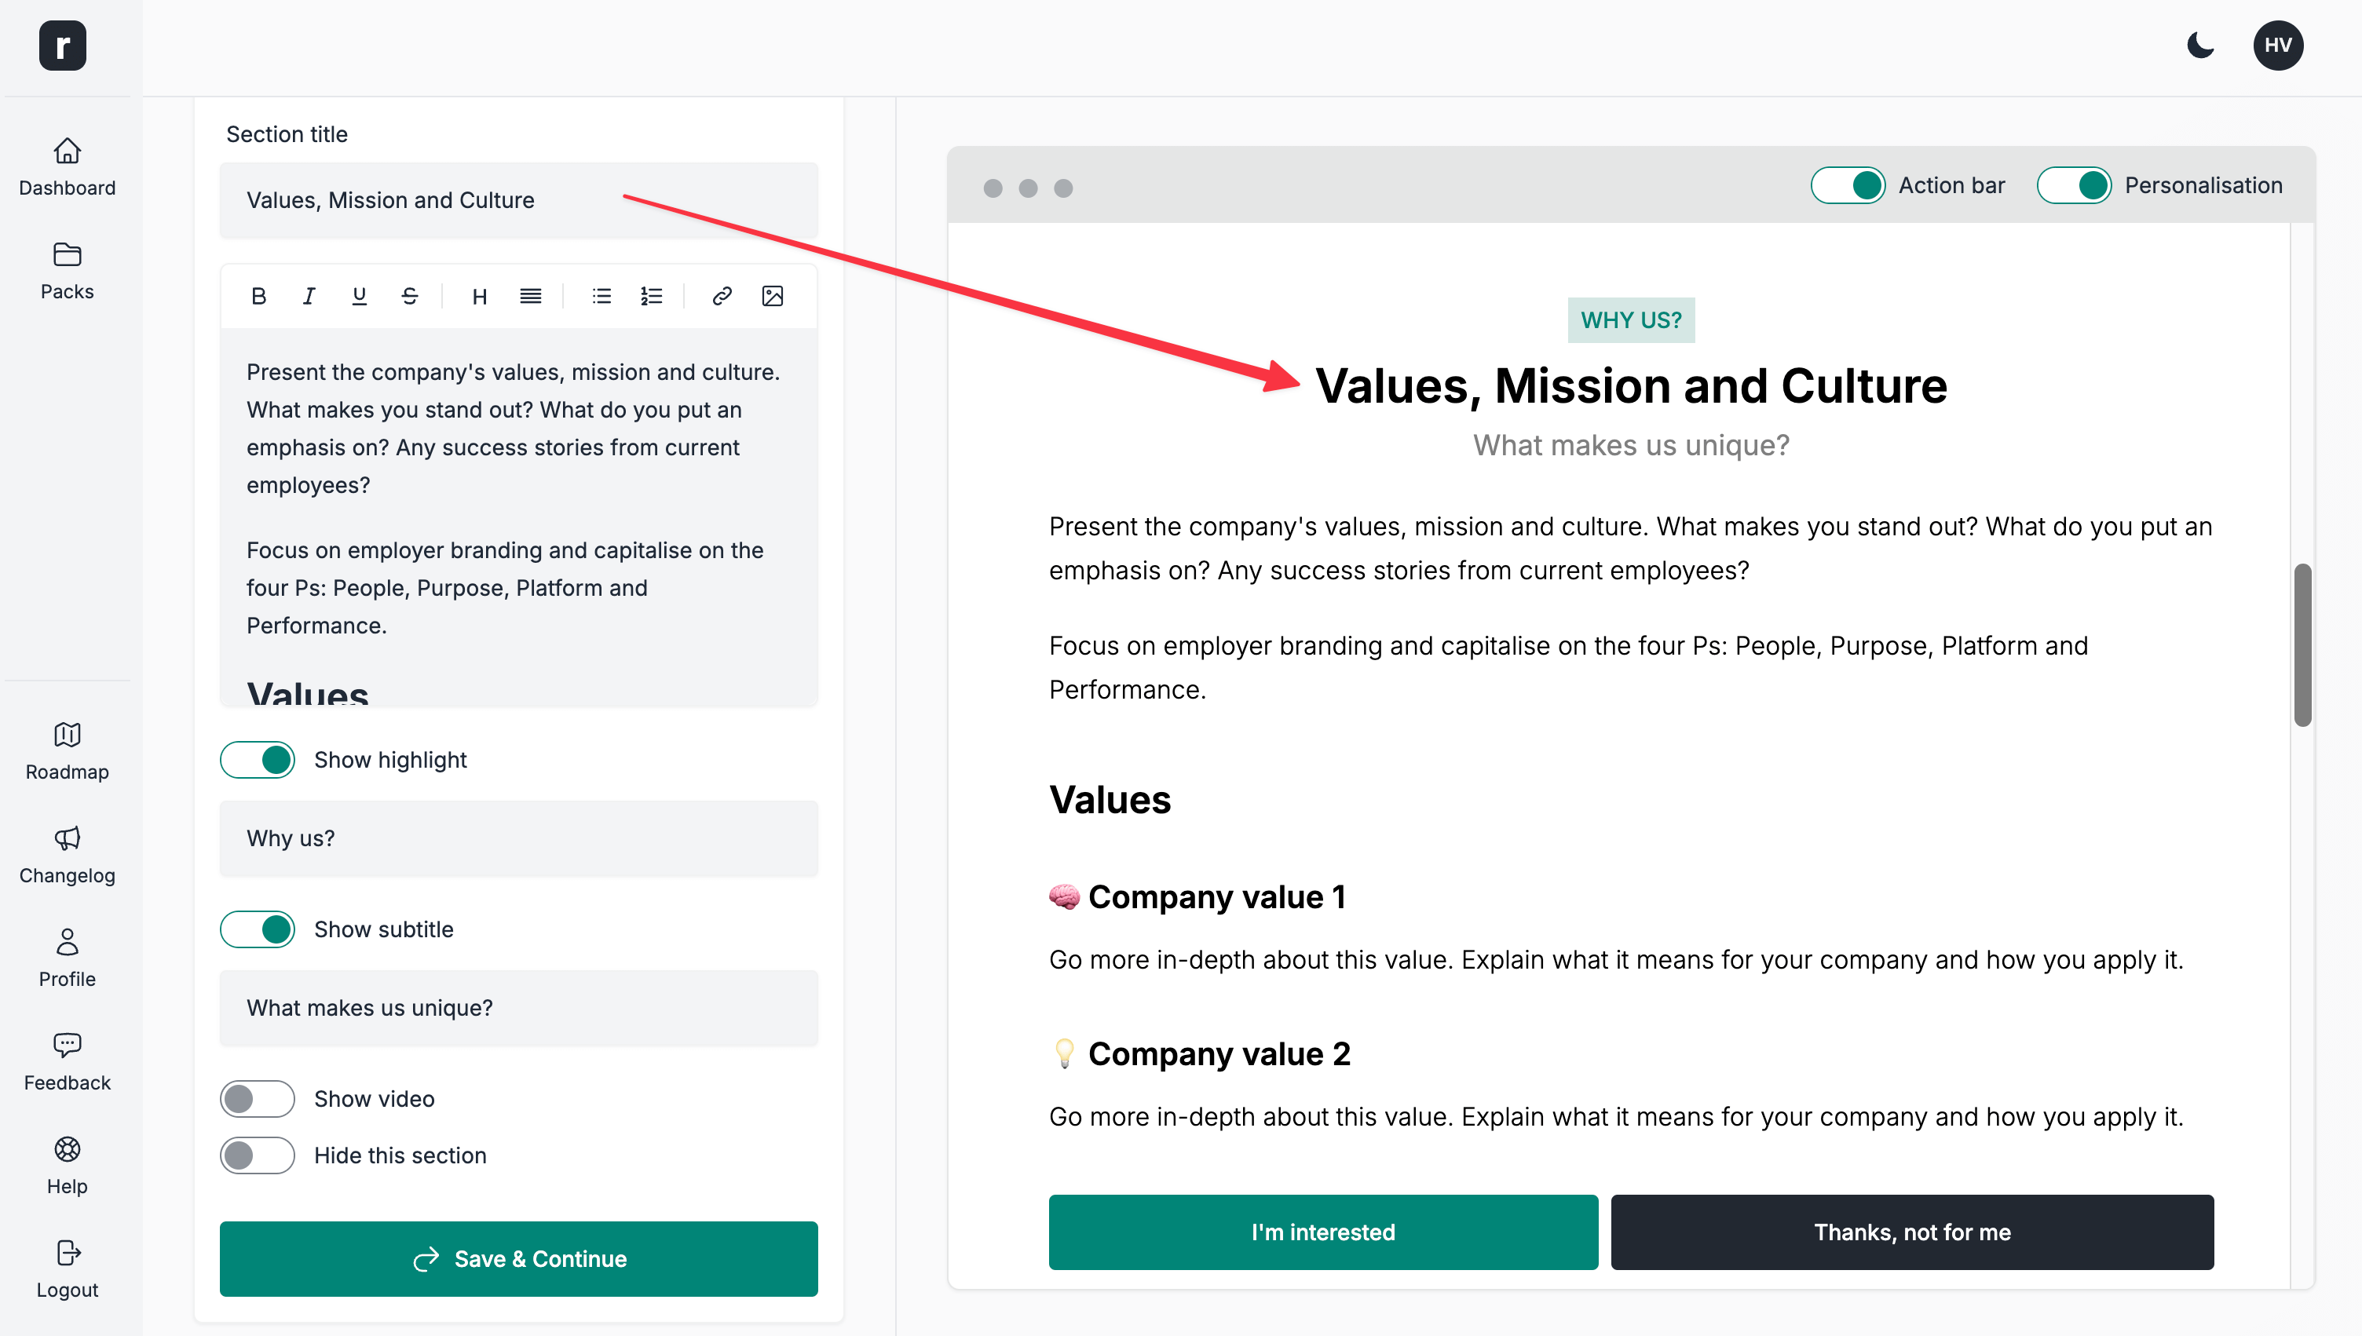Image resolution: width=2362 pixels, height=1336 pixels.
Task: Go to the Roadmap page
Action: [67, 751]
